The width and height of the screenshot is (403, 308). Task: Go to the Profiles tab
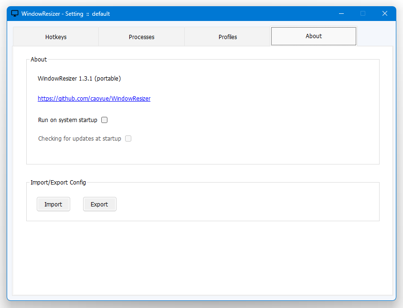(228, 37)
